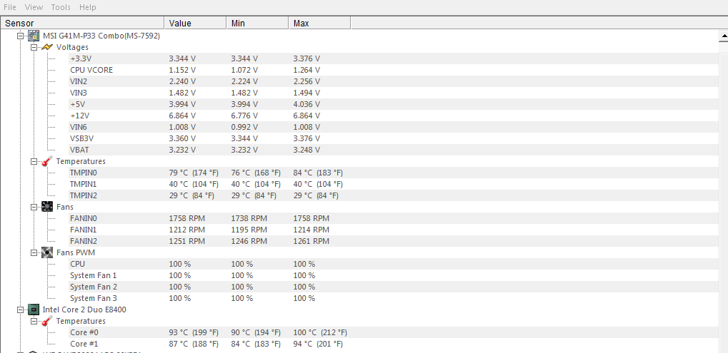Click the 1195 RPM FANIN1 min value

(249, 230)
